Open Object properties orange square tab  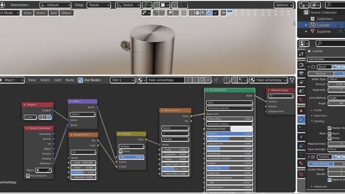301,110
